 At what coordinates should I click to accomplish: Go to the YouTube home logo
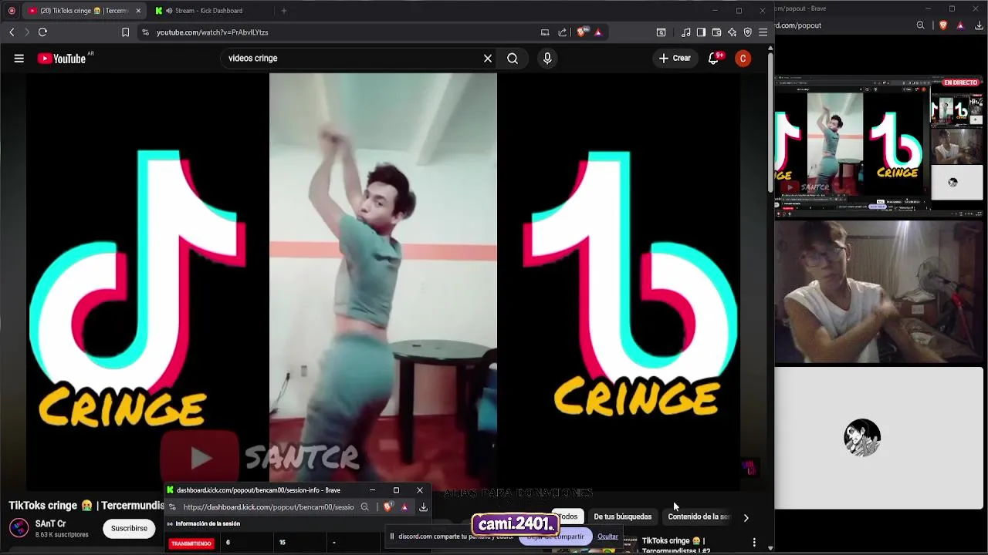[x=63, y=59]
